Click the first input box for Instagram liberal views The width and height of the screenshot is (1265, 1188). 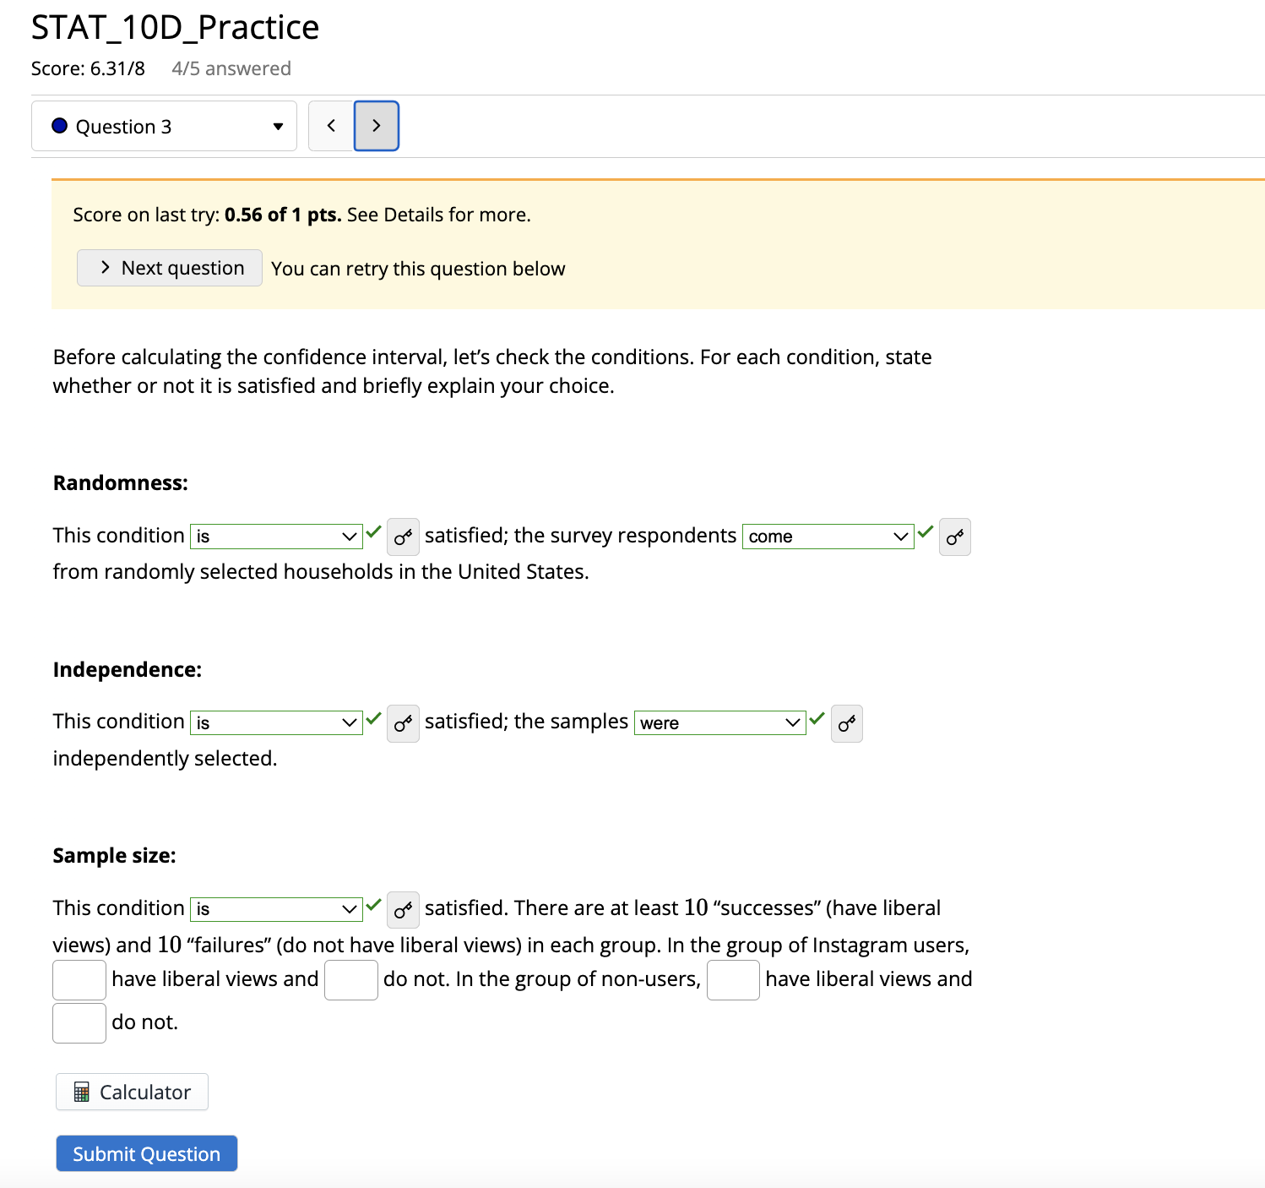pyautogui.click(x=79, y=979)
